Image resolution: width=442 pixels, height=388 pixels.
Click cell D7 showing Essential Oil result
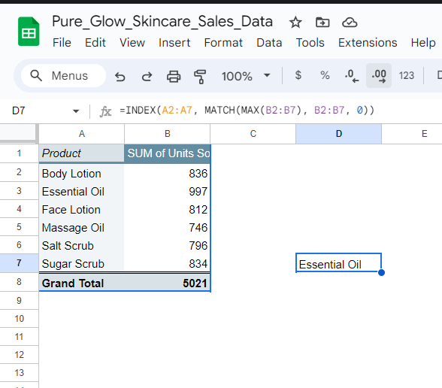(338, 263)
